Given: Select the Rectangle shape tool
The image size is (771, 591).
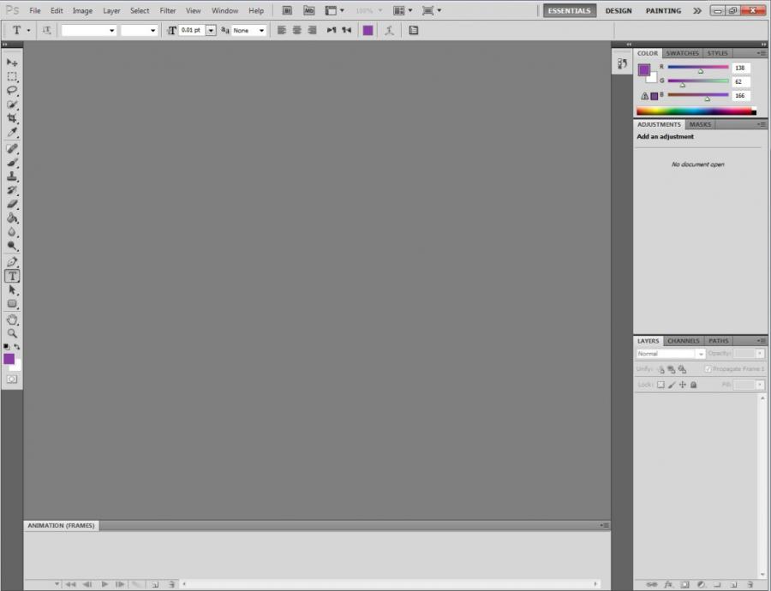Looking at the screenshot, I should point(12,304).
